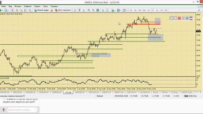Pick the first light gray palette swatch

tap(183, 18)
